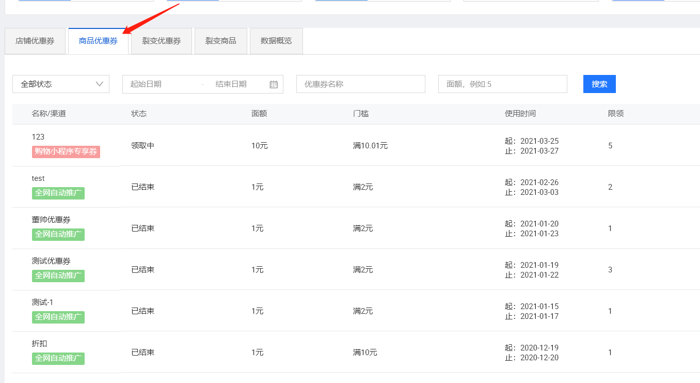Click the 名称/渠道 column header
The image size is (700, 383).
click(49, 114)
